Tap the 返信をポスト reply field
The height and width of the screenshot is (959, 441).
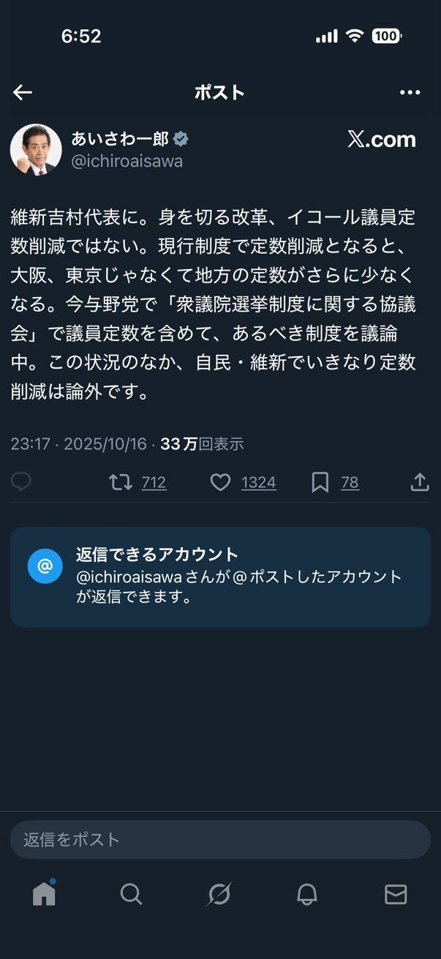coord(219,839)
